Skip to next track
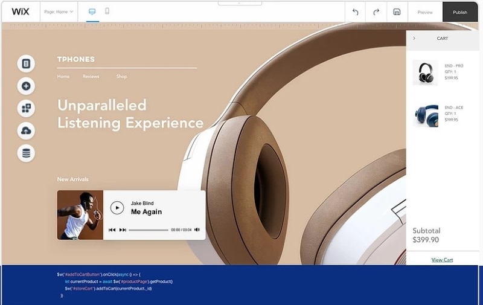Image resolution: width=483 pixels, height=305 pixels. click(123, 230)
